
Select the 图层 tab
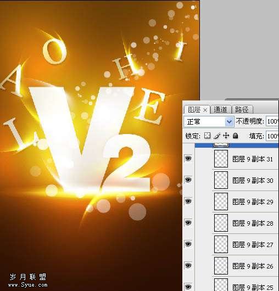[194, 109]
